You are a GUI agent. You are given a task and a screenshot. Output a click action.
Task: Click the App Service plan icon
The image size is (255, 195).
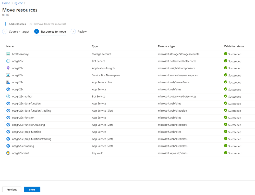click(x=8, y=82)
